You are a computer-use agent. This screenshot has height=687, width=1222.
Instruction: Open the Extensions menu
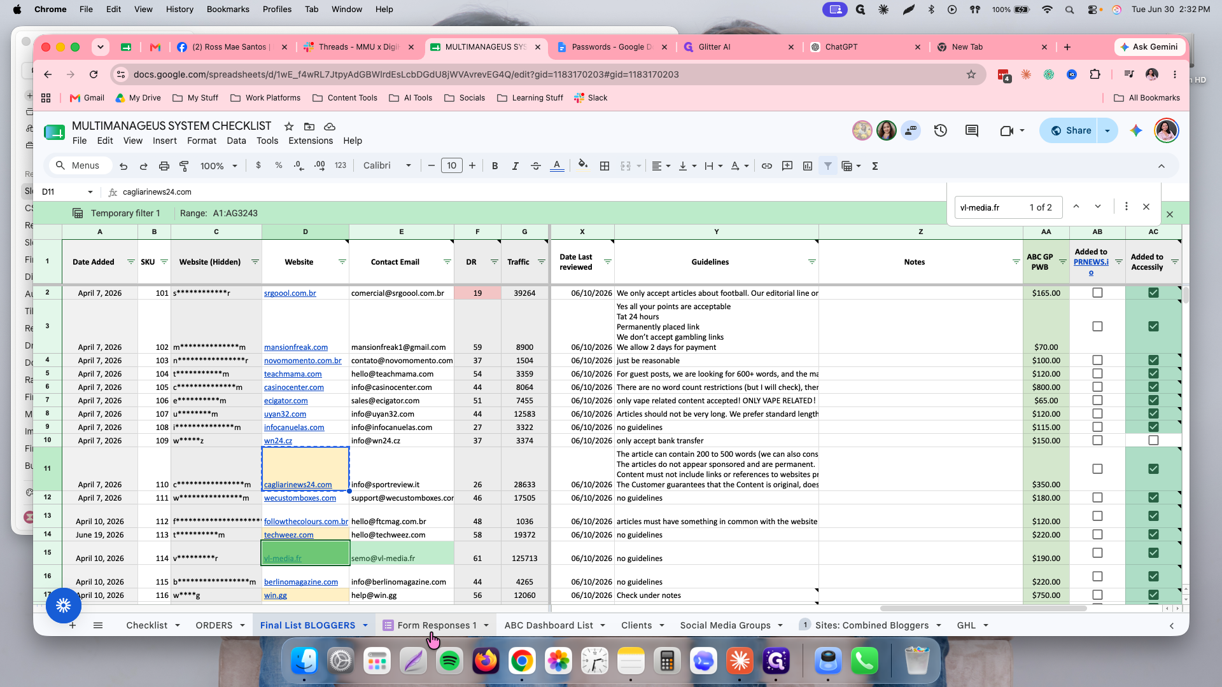click(311, 141)
